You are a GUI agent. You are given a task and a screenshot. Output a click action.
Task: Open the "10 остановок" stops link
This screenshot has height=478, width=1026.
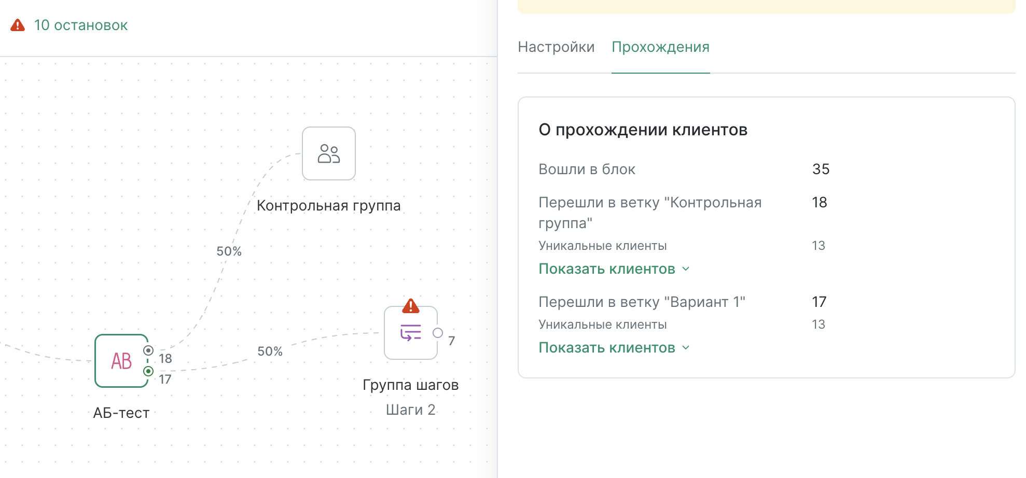coord(80,25)
